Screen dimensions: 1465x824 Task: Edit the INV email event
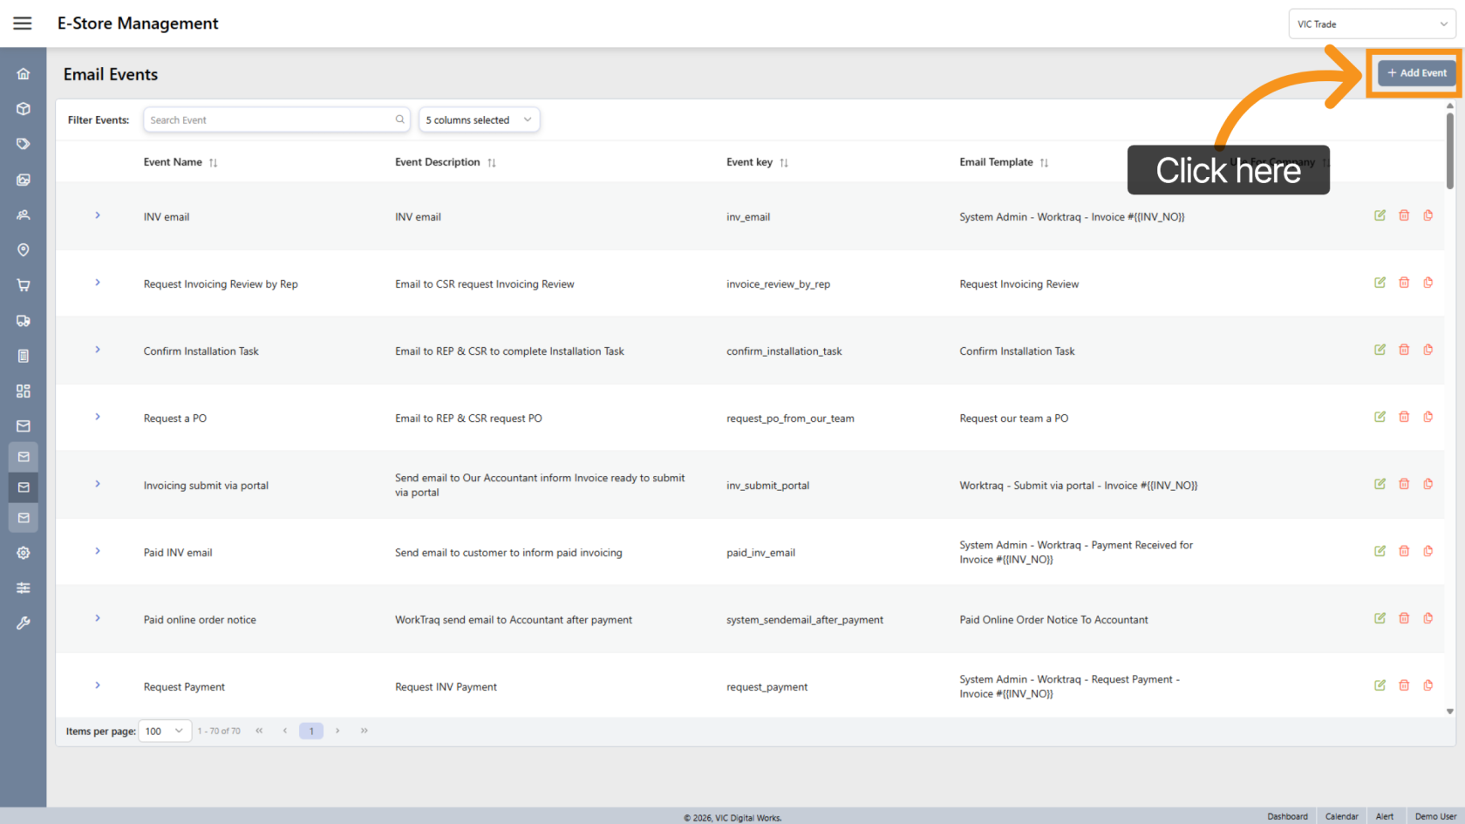1380,215
